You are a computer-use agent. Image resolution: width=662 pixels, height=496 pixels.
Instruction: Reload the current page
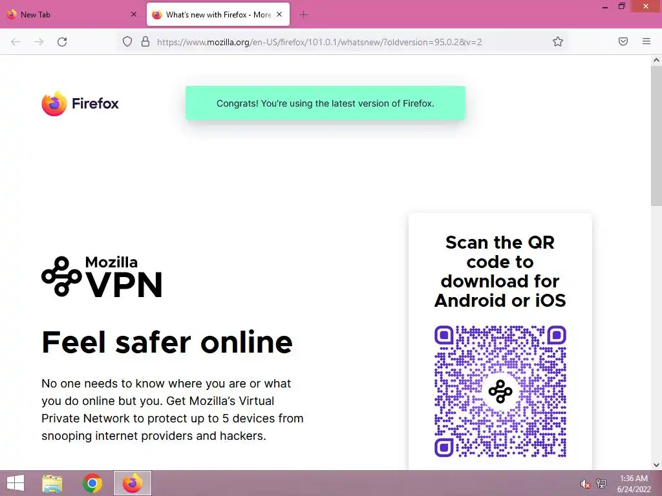tap(62, 42)
